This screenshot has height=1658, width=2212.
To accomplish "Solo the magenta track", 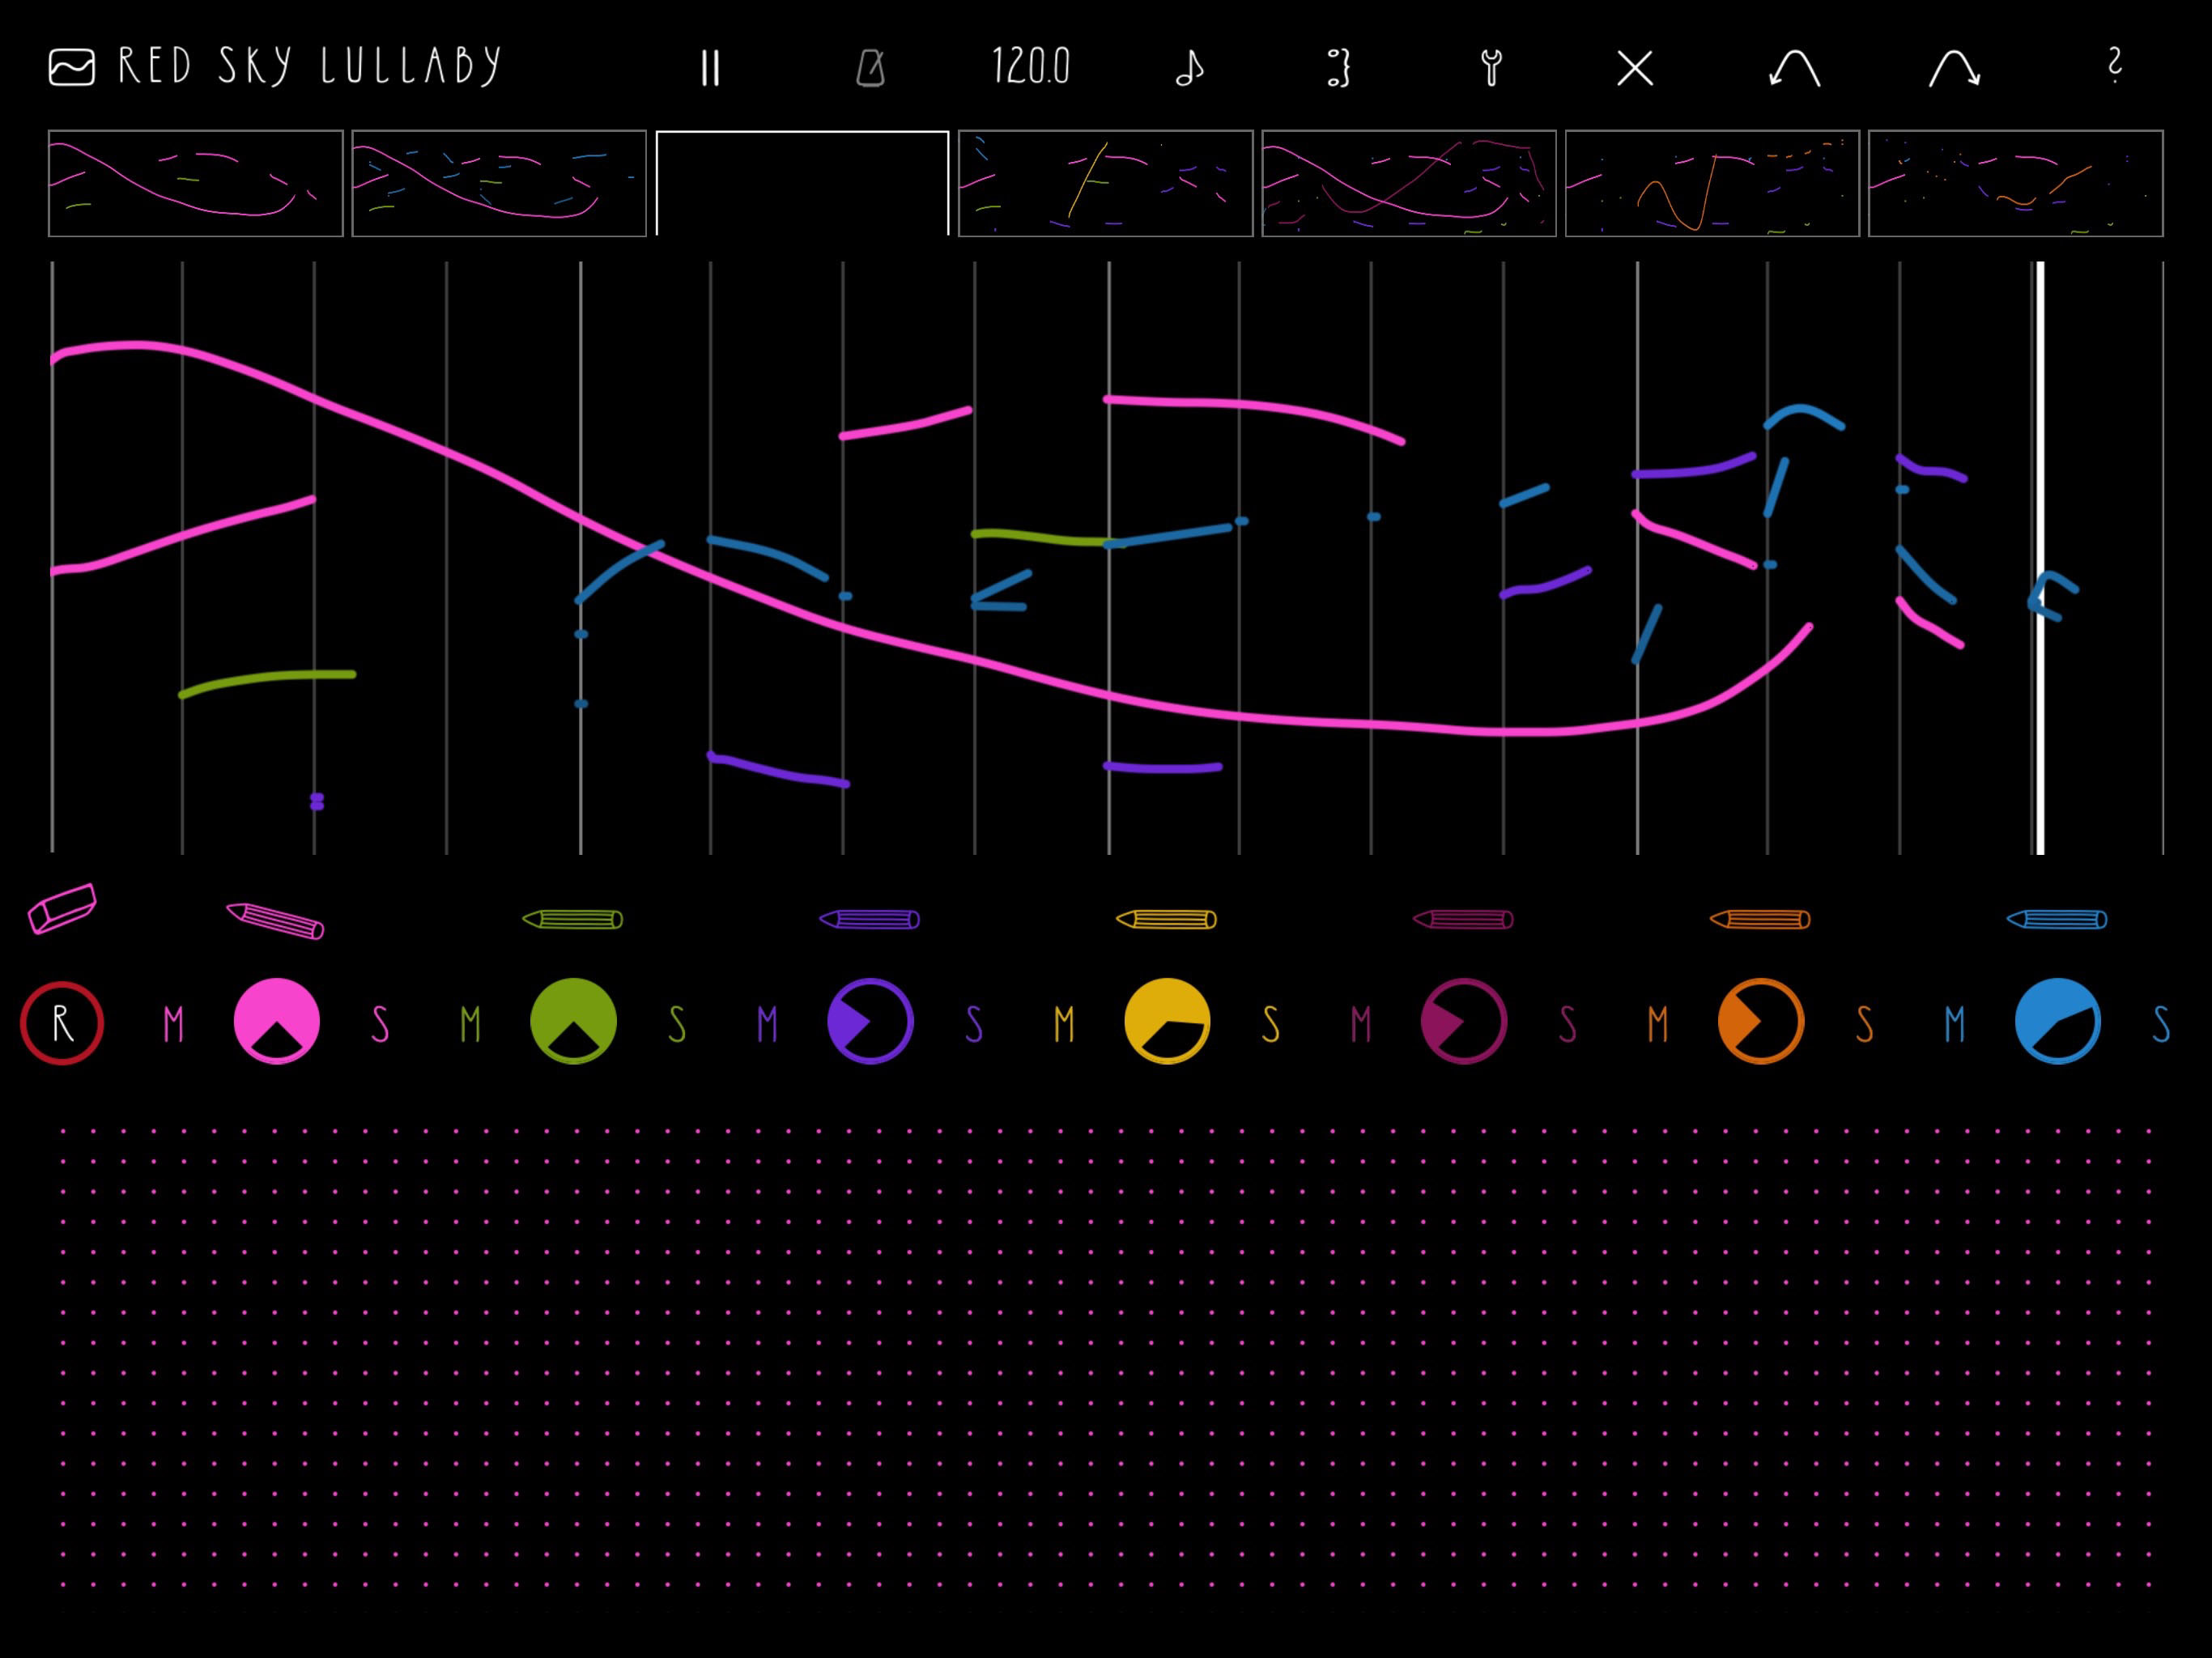I will [1568, 1024].
